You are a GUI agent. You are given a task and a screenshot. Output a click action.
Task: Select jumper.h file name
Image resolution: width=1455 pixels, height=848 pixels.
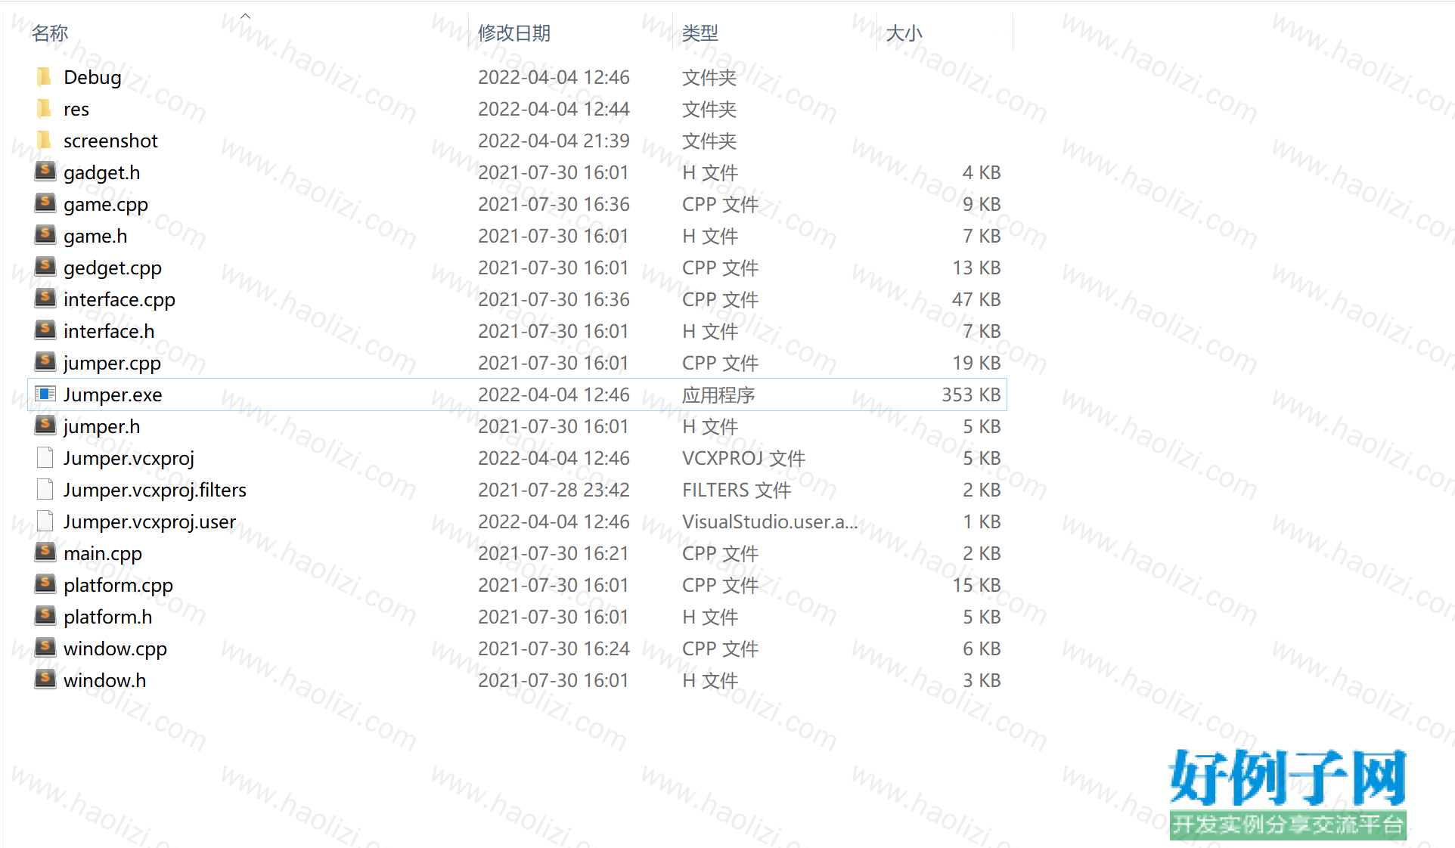(102, 427)
